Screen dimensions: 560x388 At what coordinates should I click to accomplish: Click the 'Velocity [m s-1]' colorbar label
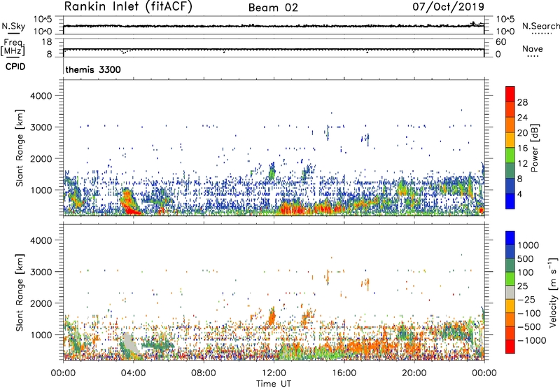tap(553, 292)
